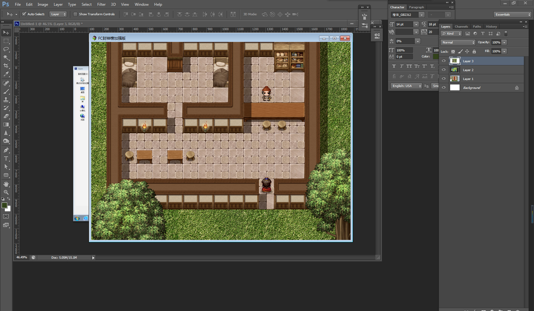Select the Crop tool
This screenshot has width=534, height=311.
pyautogui.click(x=6, y=66)
